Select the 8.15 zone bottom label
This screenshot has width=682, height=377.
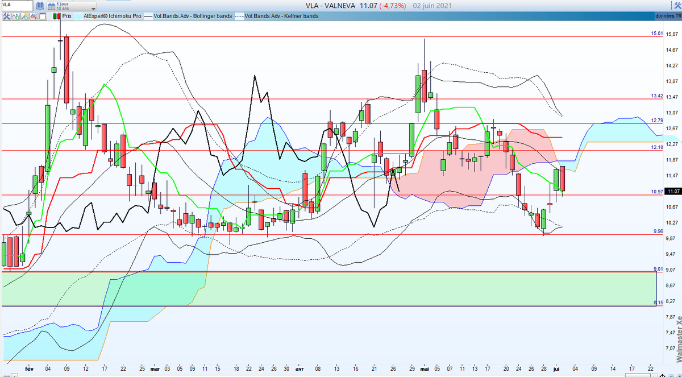tap(658, 303)
